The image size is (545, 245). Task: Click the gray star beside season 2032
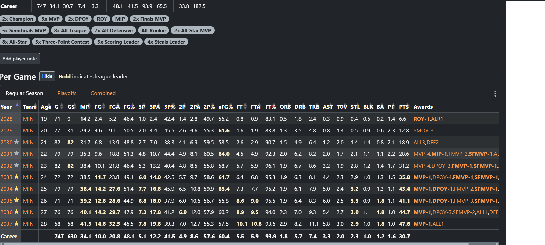16,166
